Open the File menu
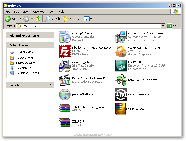Image resolution: width=186 pixels, height=141 pixels. tap(8, 12)
